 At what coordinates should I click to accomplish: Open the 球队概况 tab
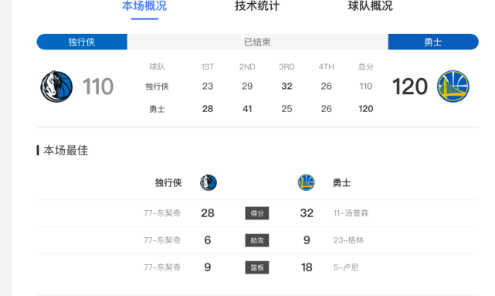371,5
